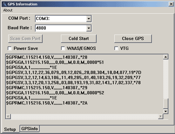Open the Baud Rate dropdown arrow
This screenshot has height=134, width=175.
coord(89,28)
